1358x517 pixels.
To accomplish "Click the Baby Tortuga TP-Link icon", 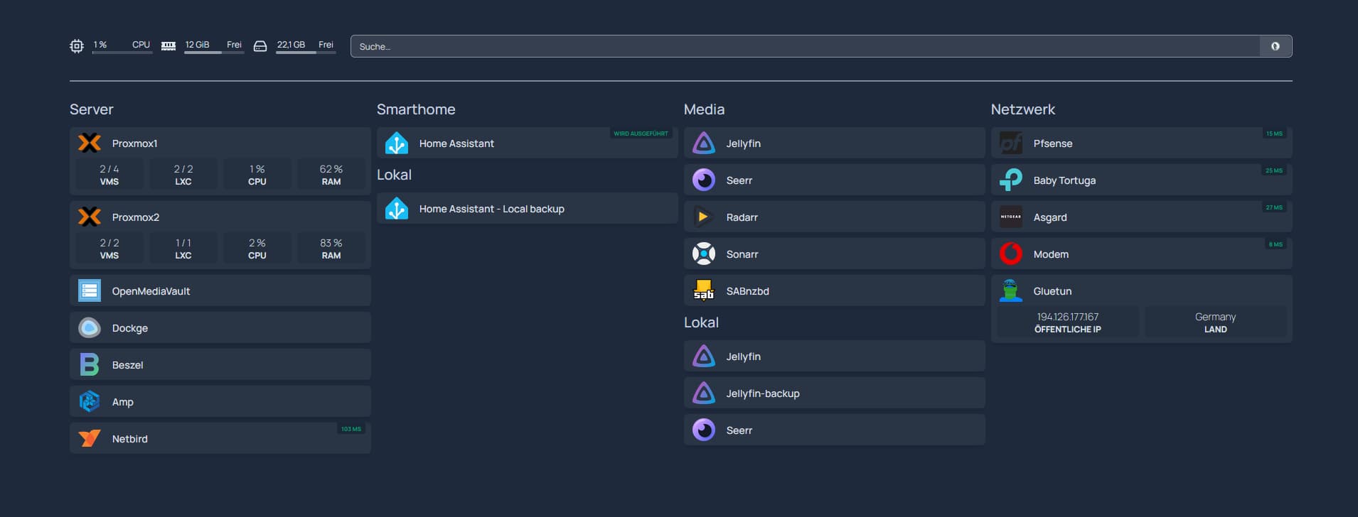I will (1011, 180).
